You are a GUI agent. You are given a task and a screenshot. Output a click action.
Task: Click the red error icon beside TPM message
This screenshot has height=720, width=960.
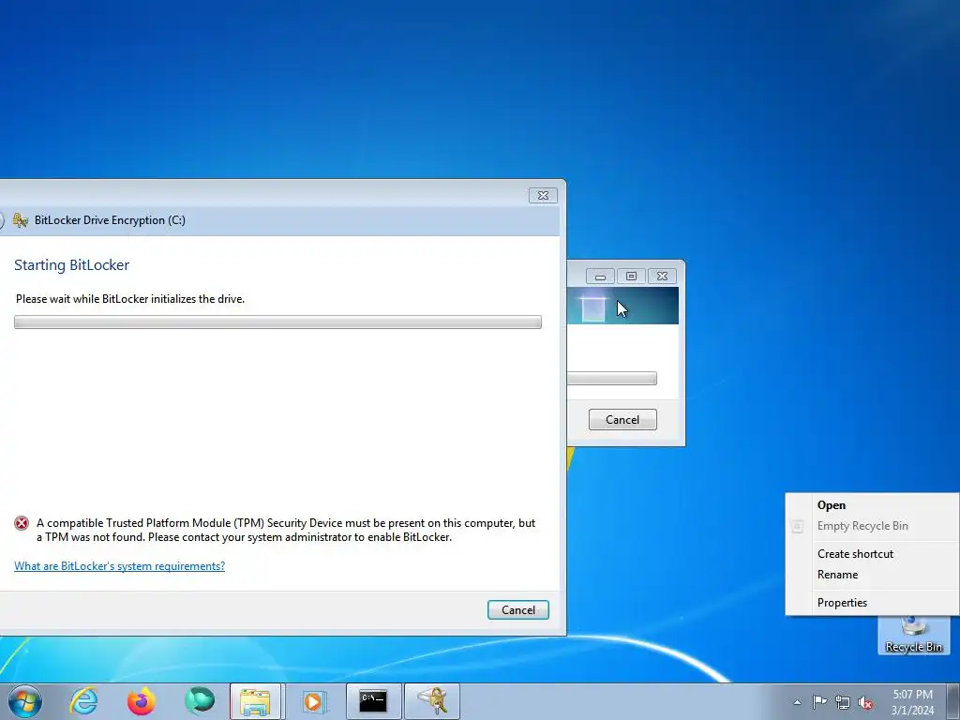(x=22, y=523)
